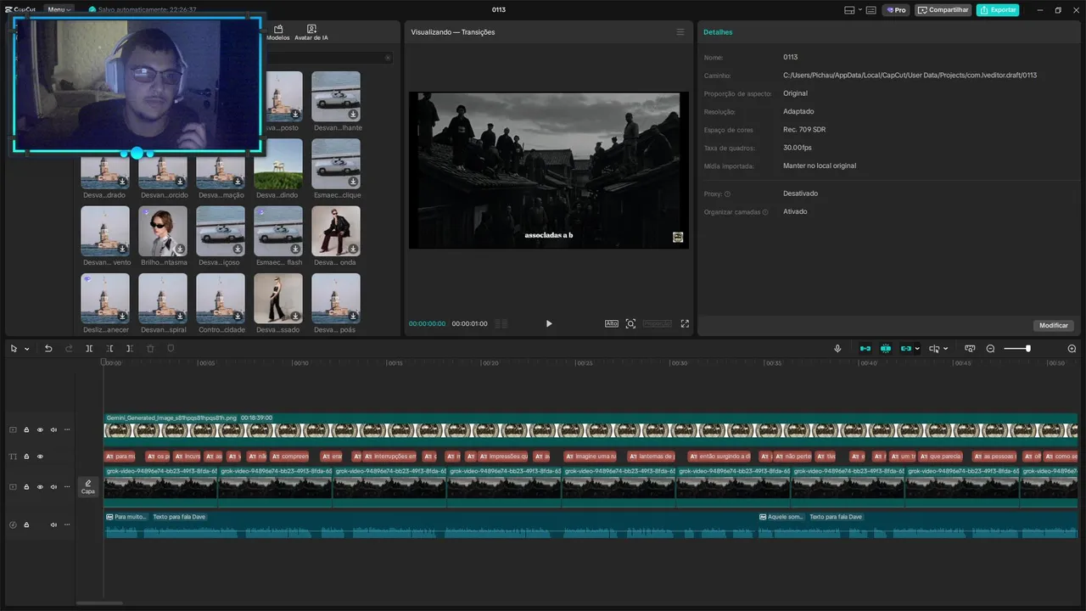The image size is (1086, 611).
Task: Mute the audio track
Action: [53, 524]
